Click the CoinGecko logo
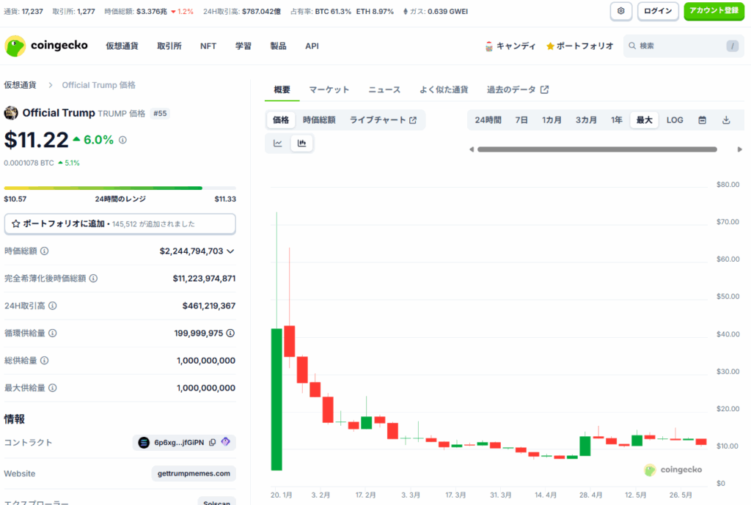 46,46
